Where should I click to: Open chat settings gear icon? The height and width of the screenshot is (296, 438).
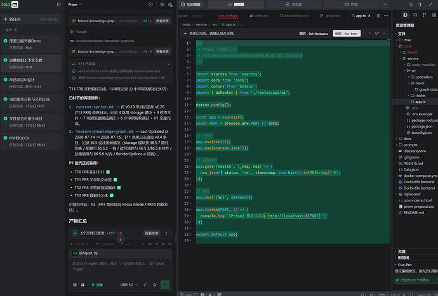coord(162,4)
